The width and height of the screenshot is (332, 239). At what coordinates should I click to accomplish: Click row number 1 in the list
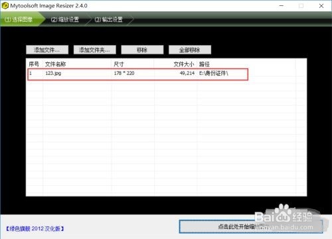pyautogui.click(x=31, y=73)
